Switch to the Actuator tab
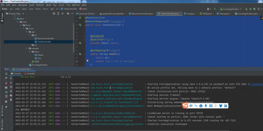263x131 pixels. [30, 73]
